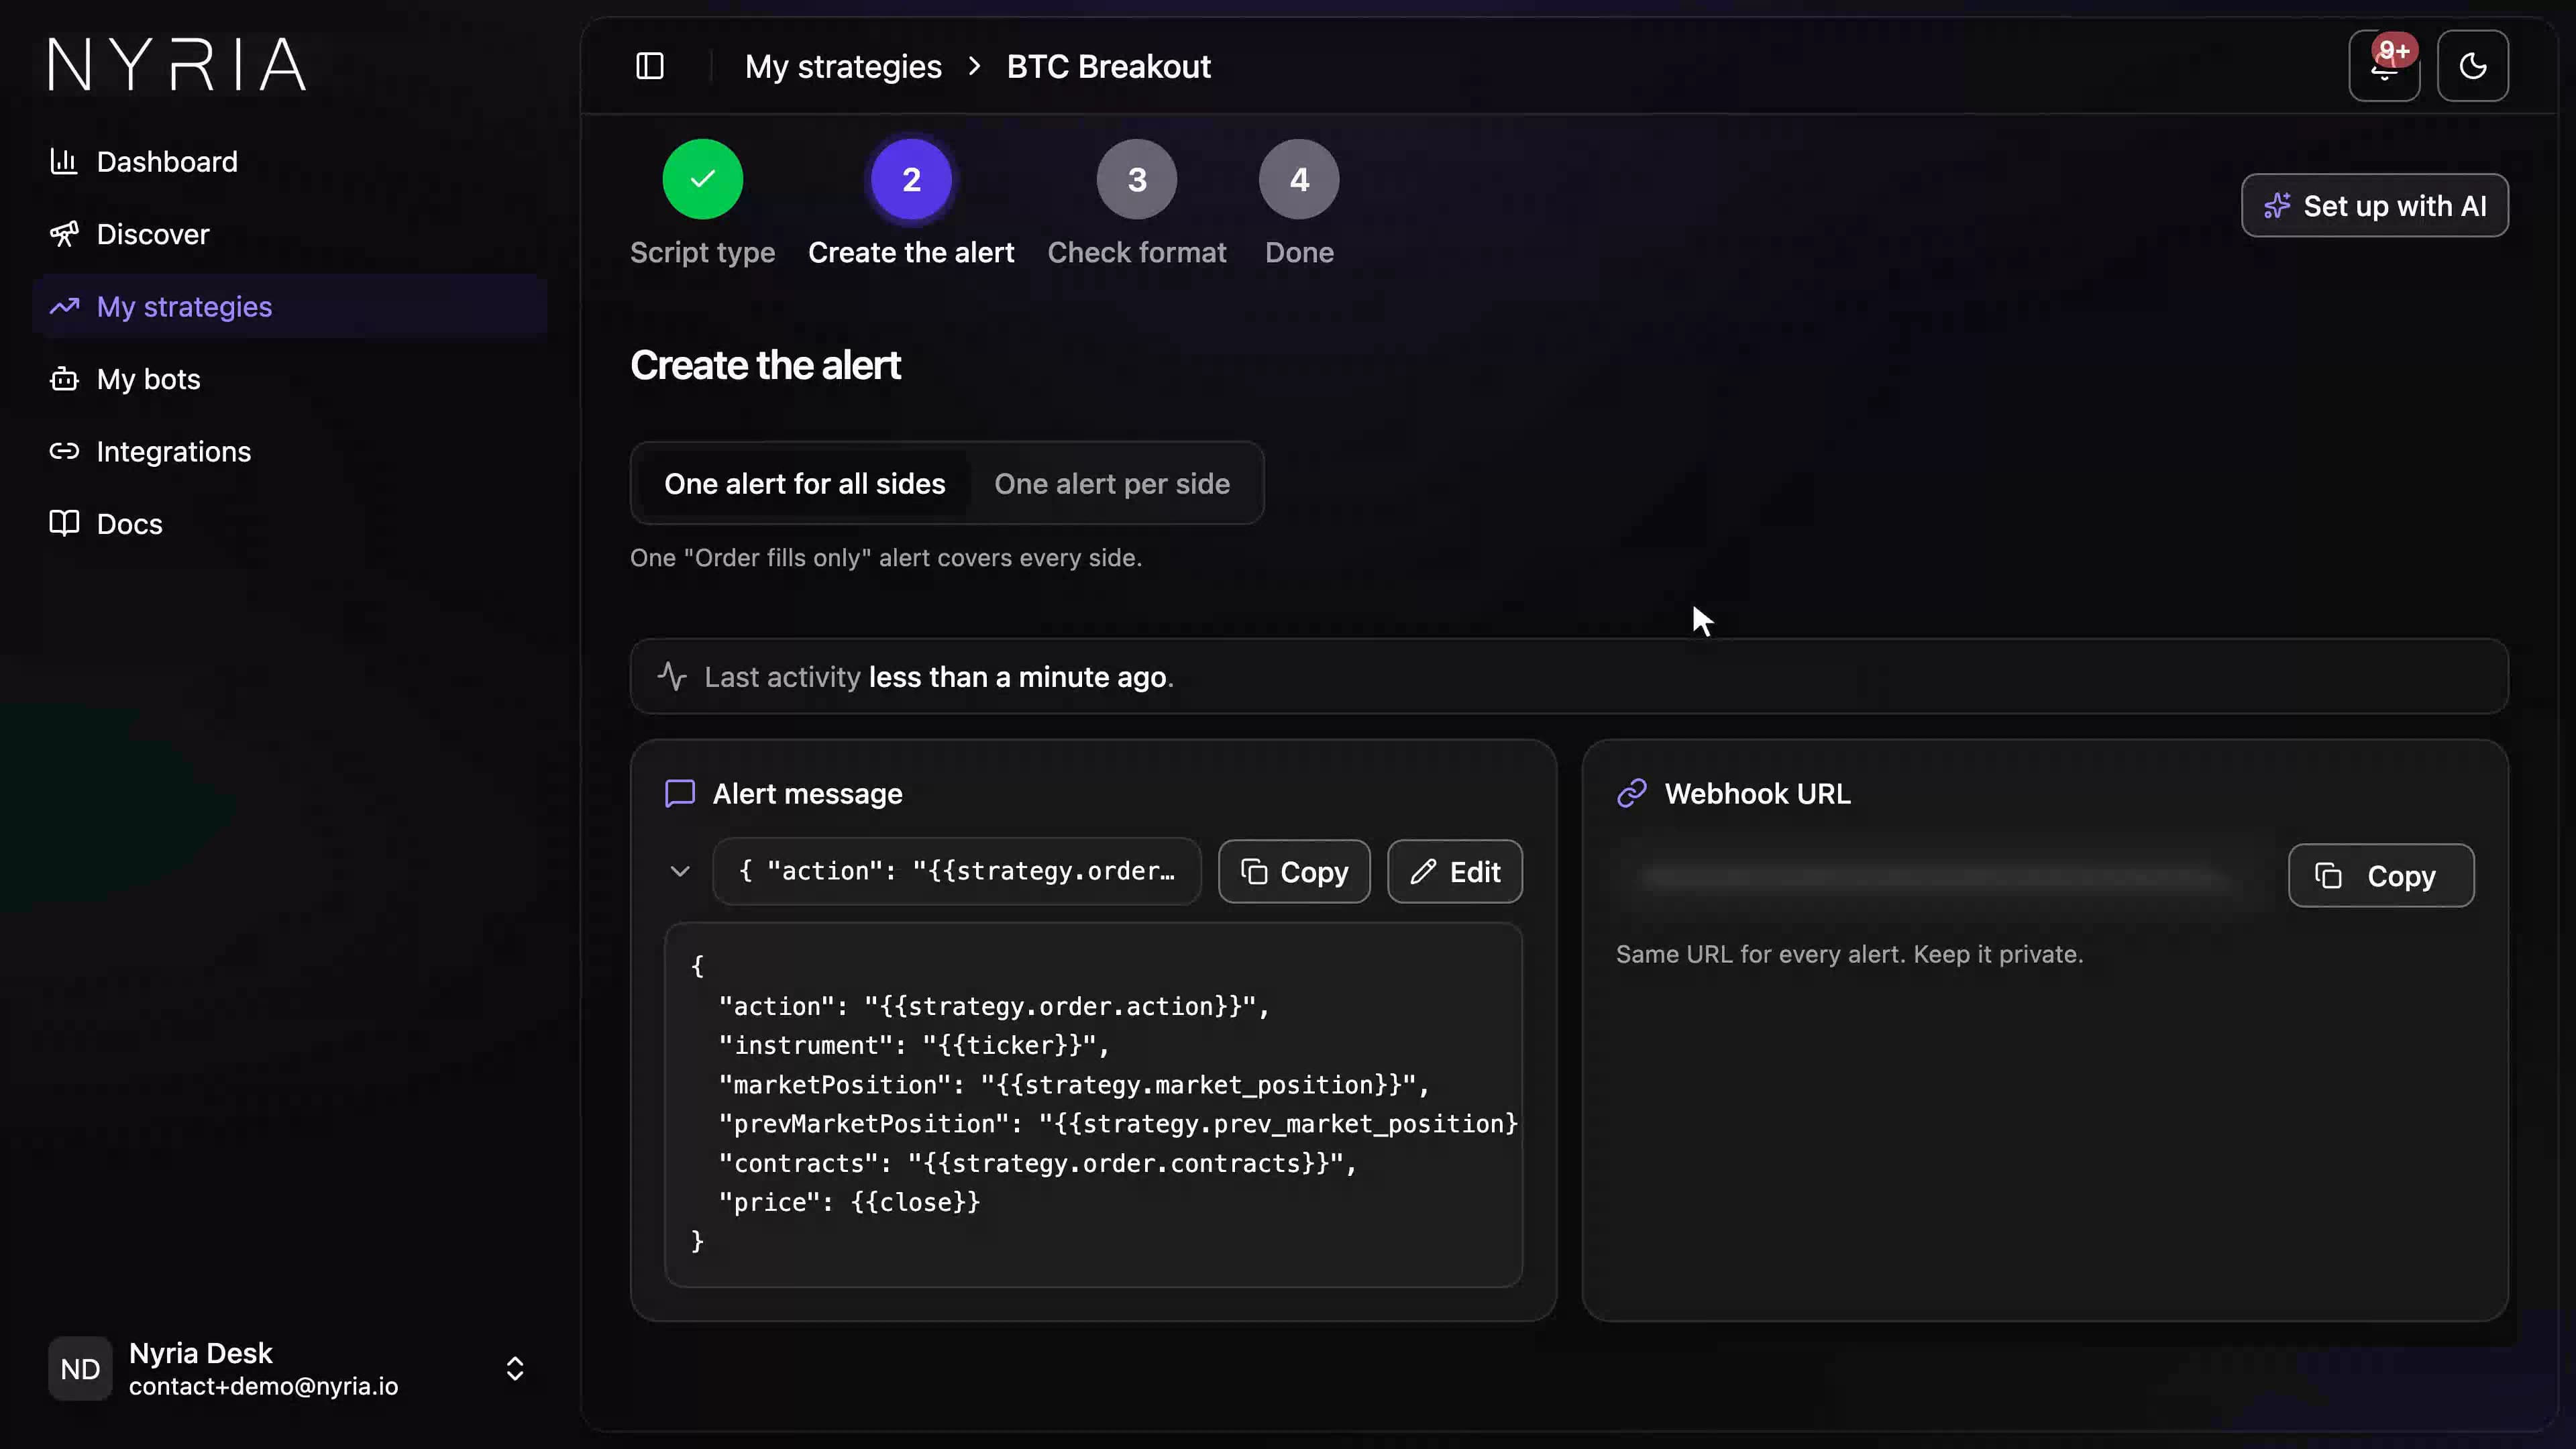Edit the alert message

(x=1455, y=872)
